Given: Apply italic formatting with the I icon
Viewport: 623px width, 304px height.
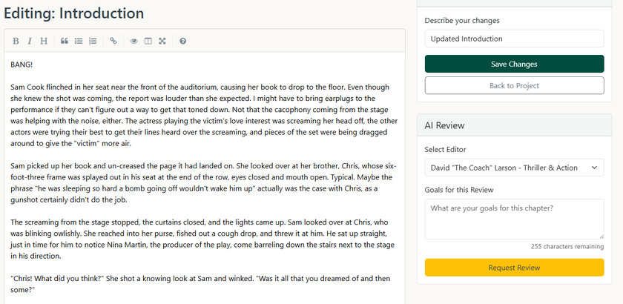Looking at the screenshot, I should point(30,41).
